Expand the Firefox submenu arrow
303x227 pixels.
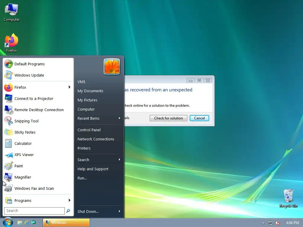70,87
